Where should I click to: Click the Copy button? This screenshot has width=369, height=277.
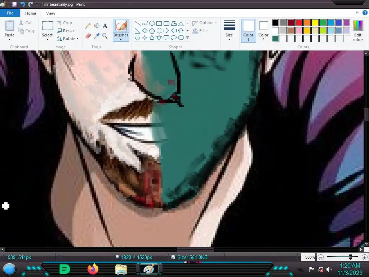[x=27, y=31]
